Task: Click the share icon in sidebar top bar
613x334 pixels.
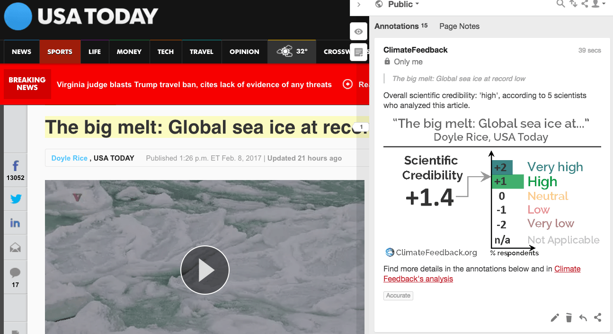Action: coord(585,4)
